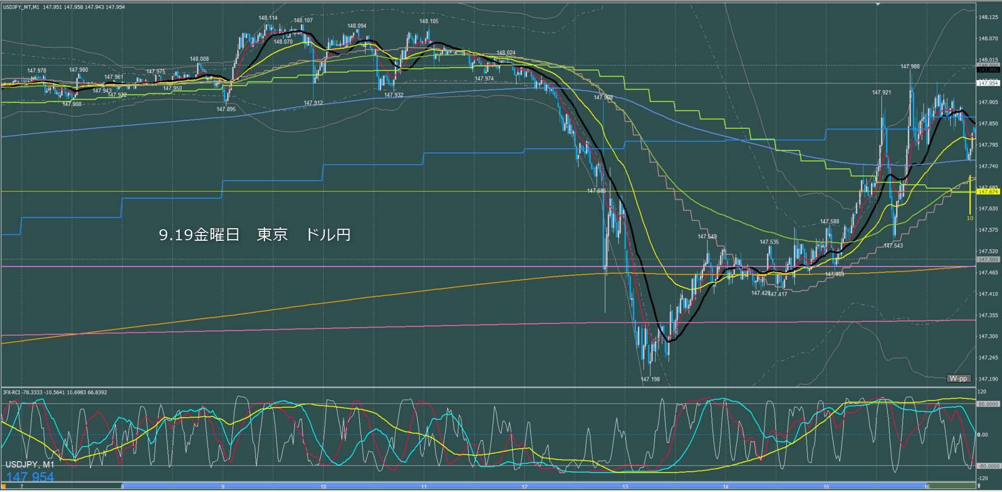Click the yellow vertical marker labeled 10

tap(970, 196)
